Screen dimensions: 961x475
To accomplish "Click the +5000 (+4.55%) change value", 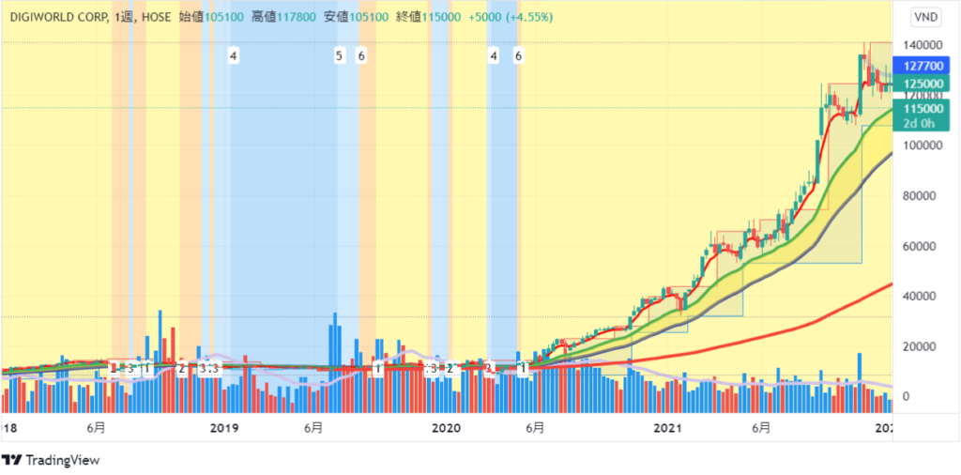I will pyautogui.click(x=511, y=17).
